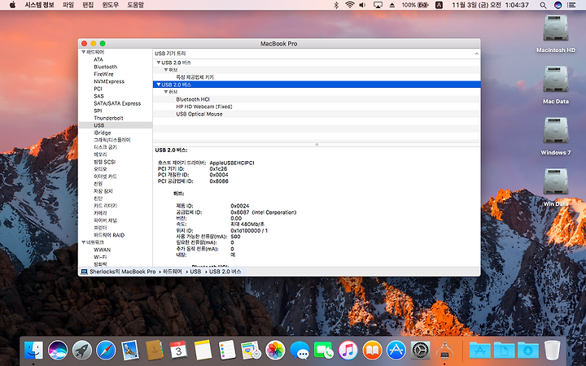
Task: Open iTunes music note icon in Dock
Action: click(348, 351)
